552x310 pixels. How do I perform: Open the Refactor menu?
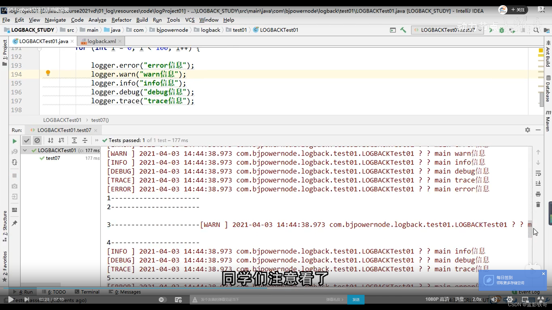point(121,20)
